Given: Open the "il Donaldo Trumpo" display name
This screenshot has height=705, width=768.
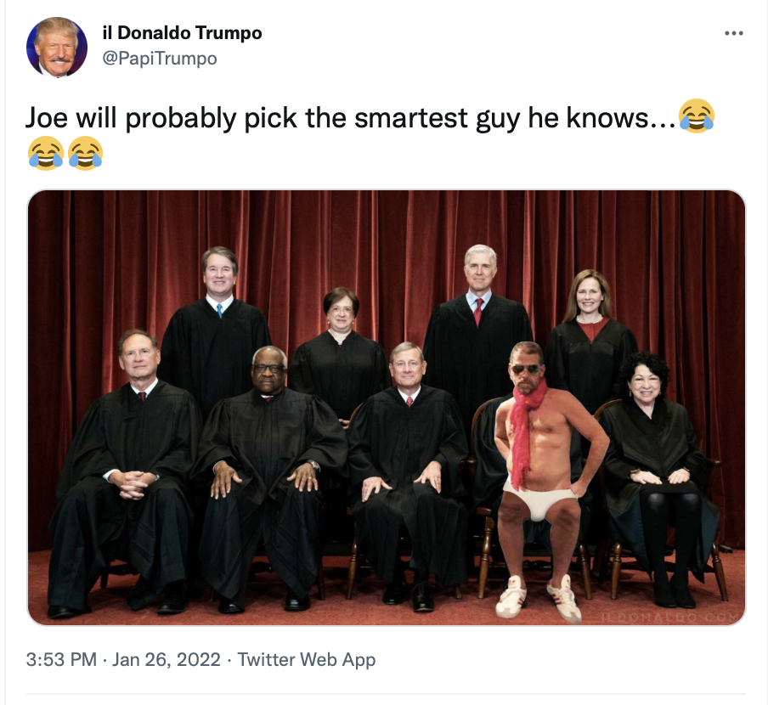Looking at the screenshot, I should pyautogui.click(x=182, y=33).
